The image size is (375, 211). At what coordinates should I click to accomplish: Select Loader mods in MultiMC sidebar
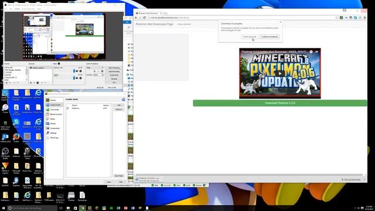[54, 105]
